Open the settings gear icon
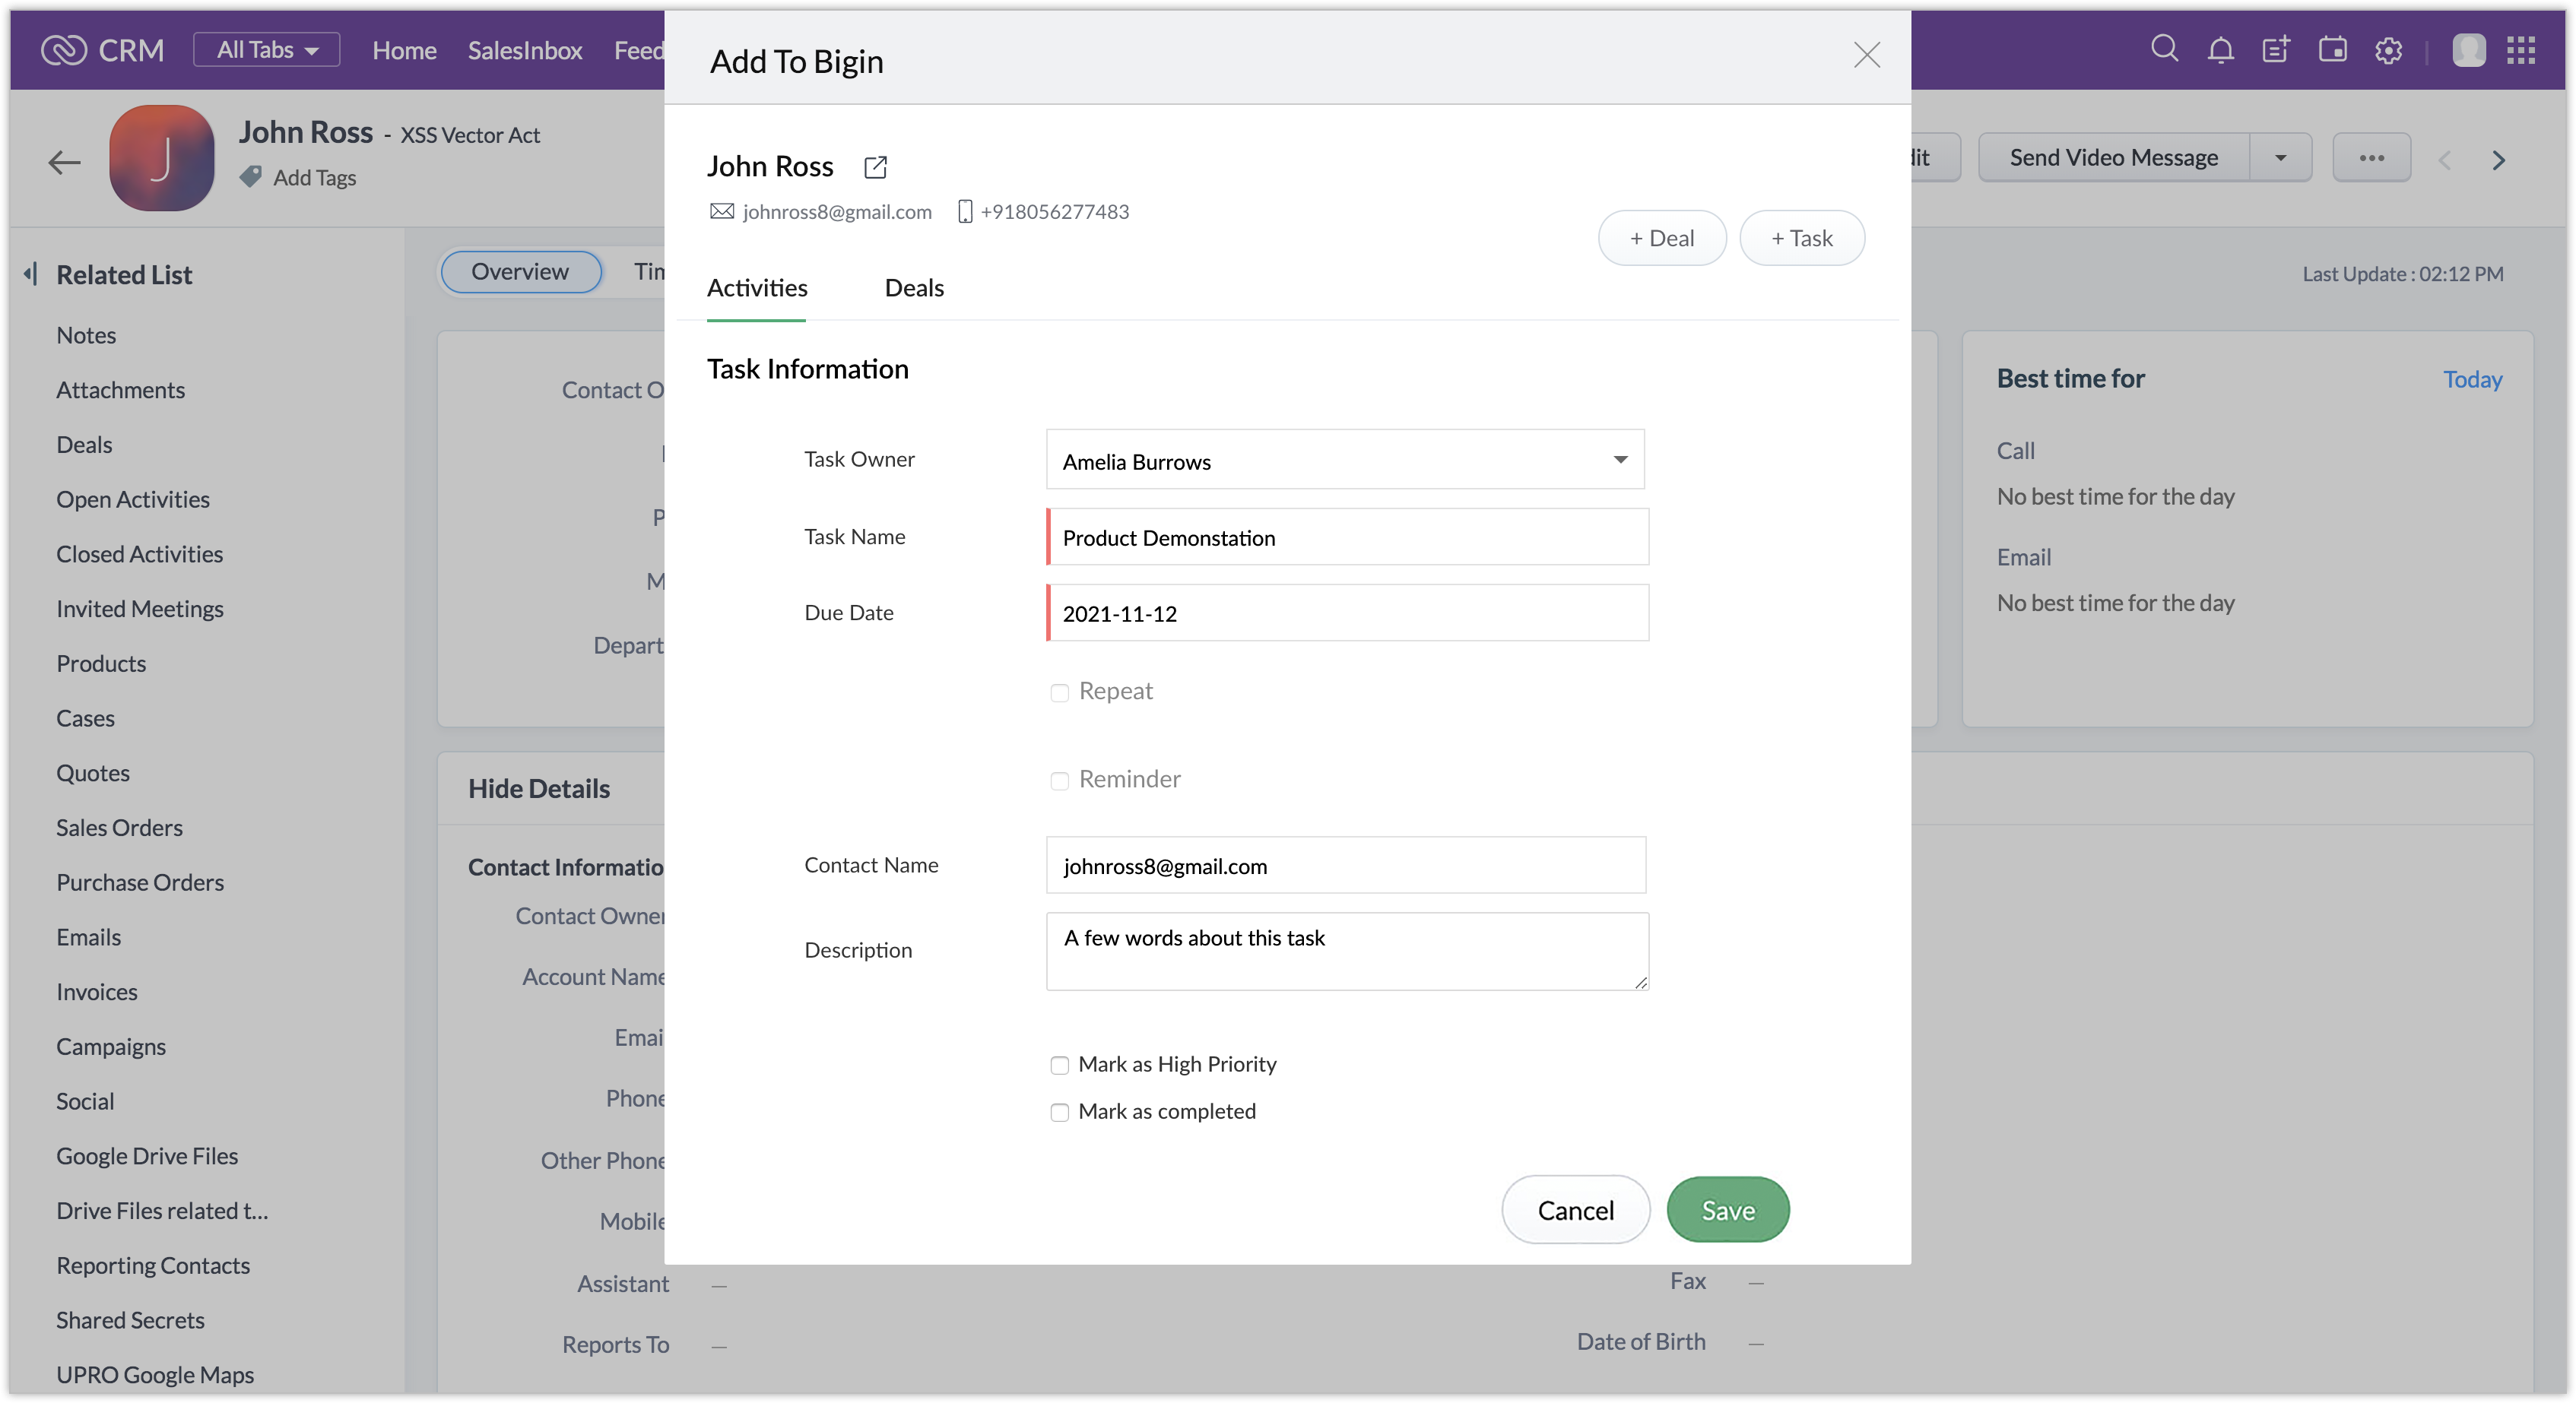The width and height of the screenshot is (2576, 1403). 2388,50
